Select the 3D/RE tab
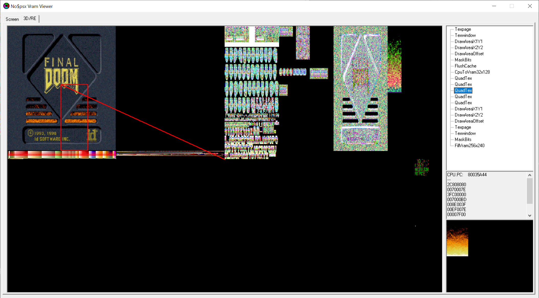Viewport: 539px width, 298px height. click(30, 19)
